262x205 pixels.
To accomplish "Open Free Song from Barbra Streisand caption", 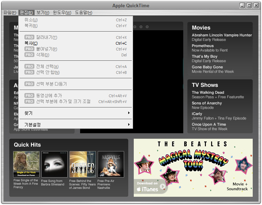I will pyautogui.click(x=53, y=183).
